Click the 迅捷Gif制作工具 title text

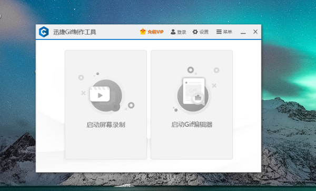click(x=75, y=32)
